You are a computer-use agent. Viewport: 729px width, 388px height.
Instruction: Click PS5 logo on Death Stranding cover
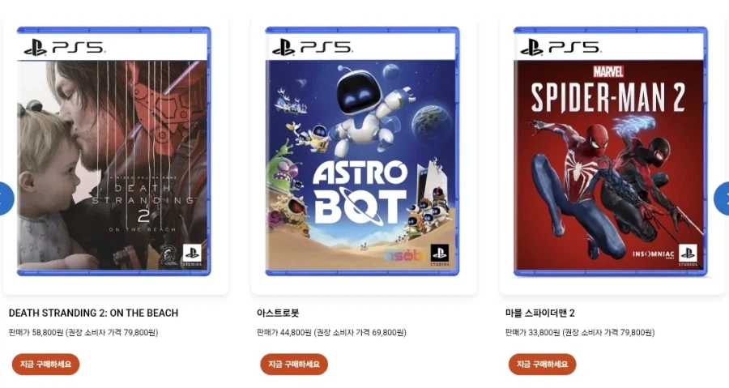(65, 48)
